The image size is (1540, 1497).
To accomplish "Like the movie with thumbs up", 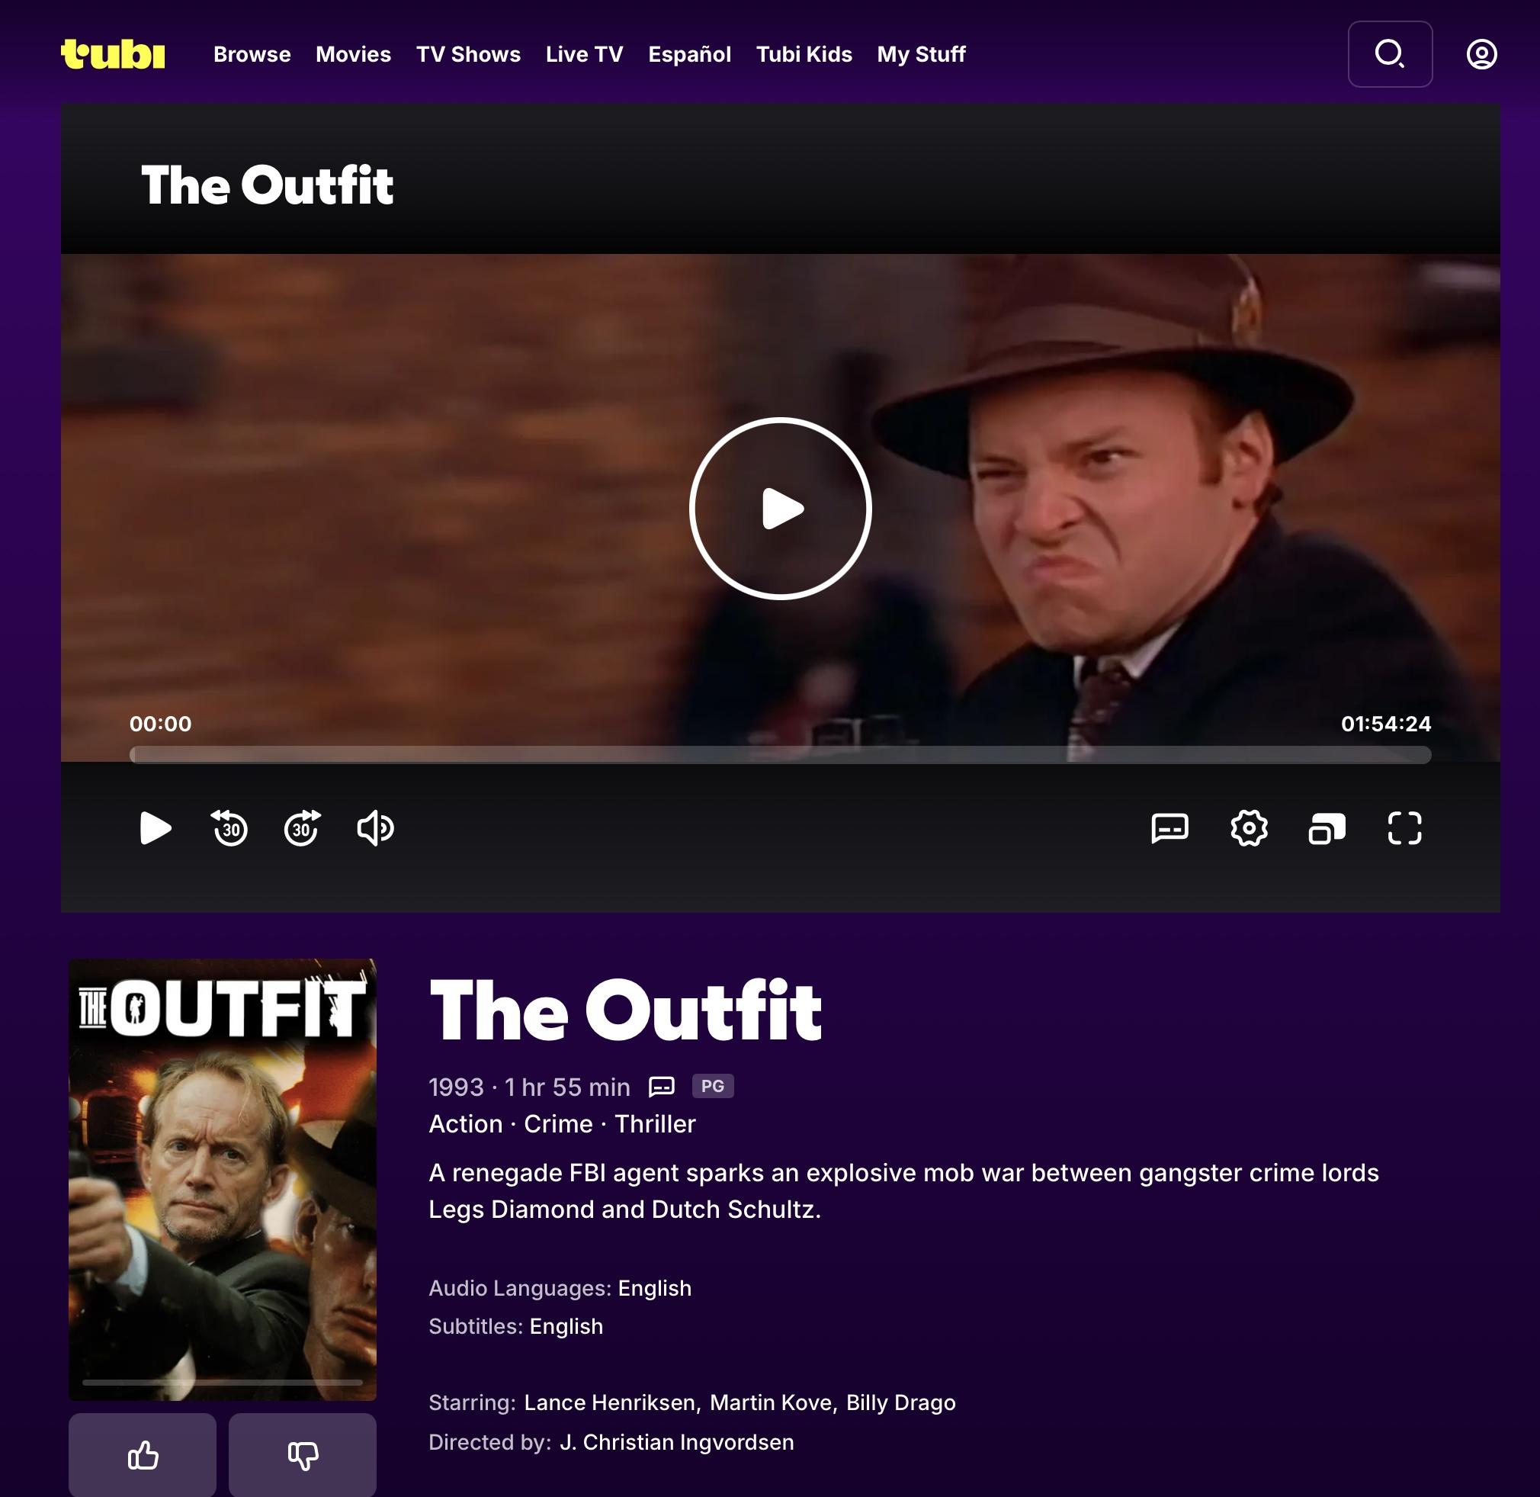I will pyautogui.click(x=143, y=1455).
